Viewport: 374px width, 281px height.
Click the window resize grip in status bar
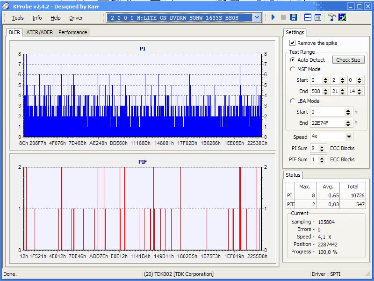tap(368, 274)
